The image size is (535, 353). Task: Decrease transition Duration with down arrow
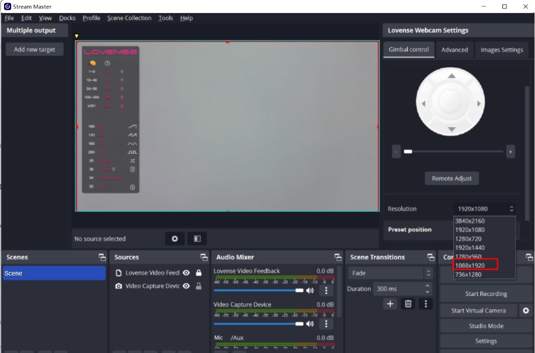(x=427, y=292)
